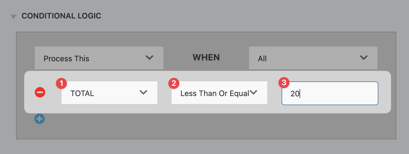Click the TOTAL text in the condition row
This screenshot has width=409, height=154.
click(x=82, y=93)
